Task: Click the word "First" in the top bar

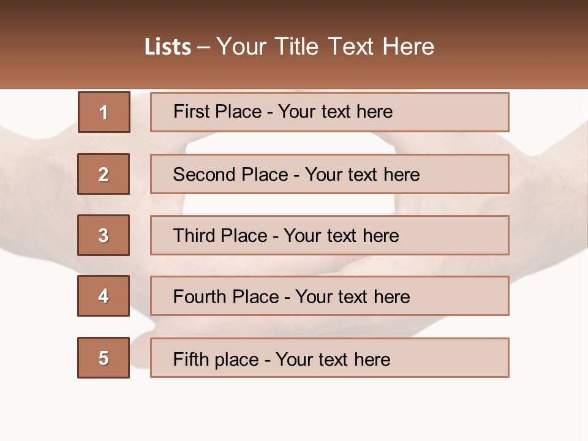Action: pyautogui.click(x=191, y=111)
